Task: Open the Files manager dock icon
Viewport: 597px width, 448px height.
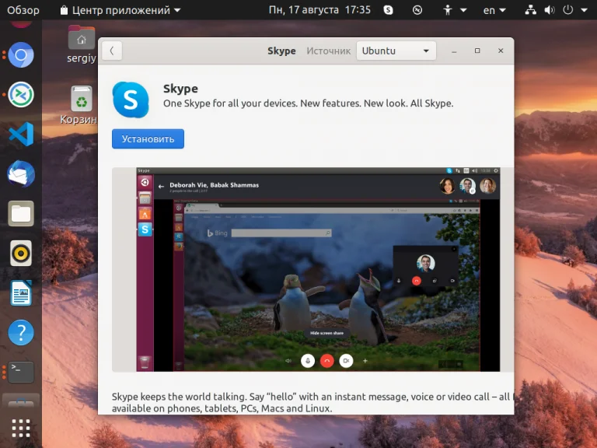Action: pyautogui.click(x=21, y=213)
